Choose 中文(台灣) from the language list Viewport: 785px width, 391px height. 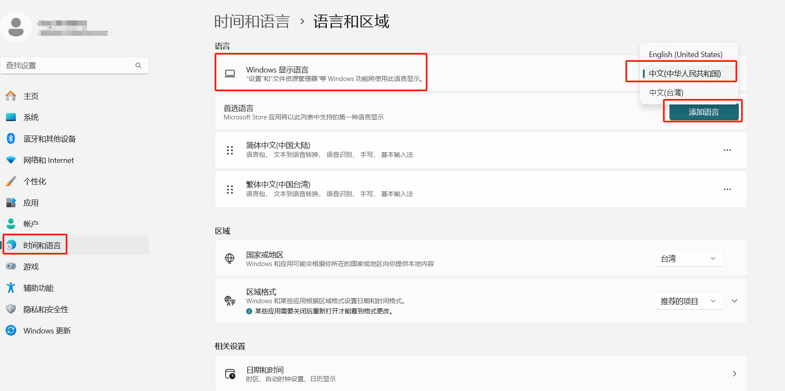[666, 93]
